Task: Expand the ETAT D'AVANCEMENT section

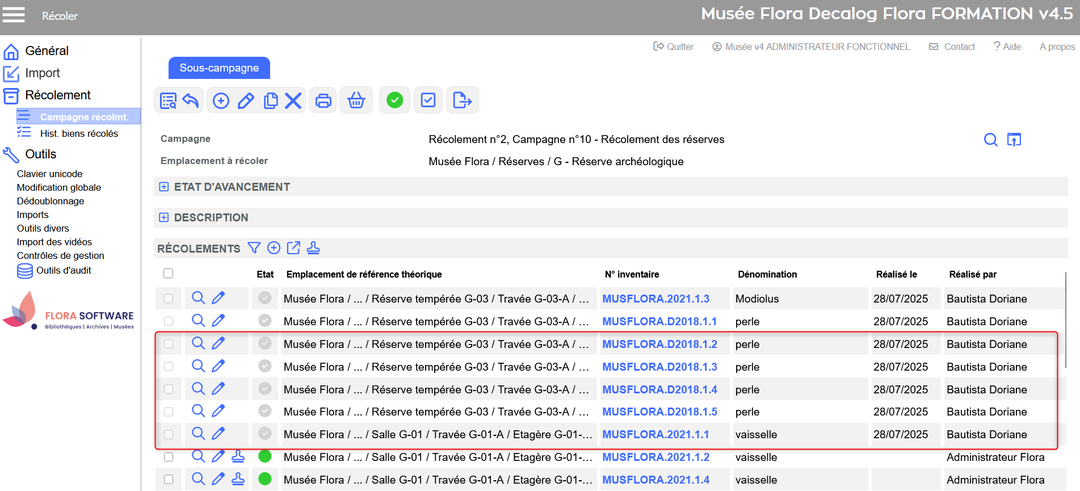Action: tap(164, 187)
